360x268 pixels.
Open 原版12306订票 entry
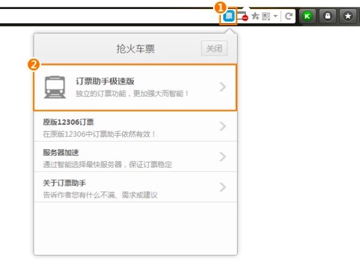[x=135, y=127]
